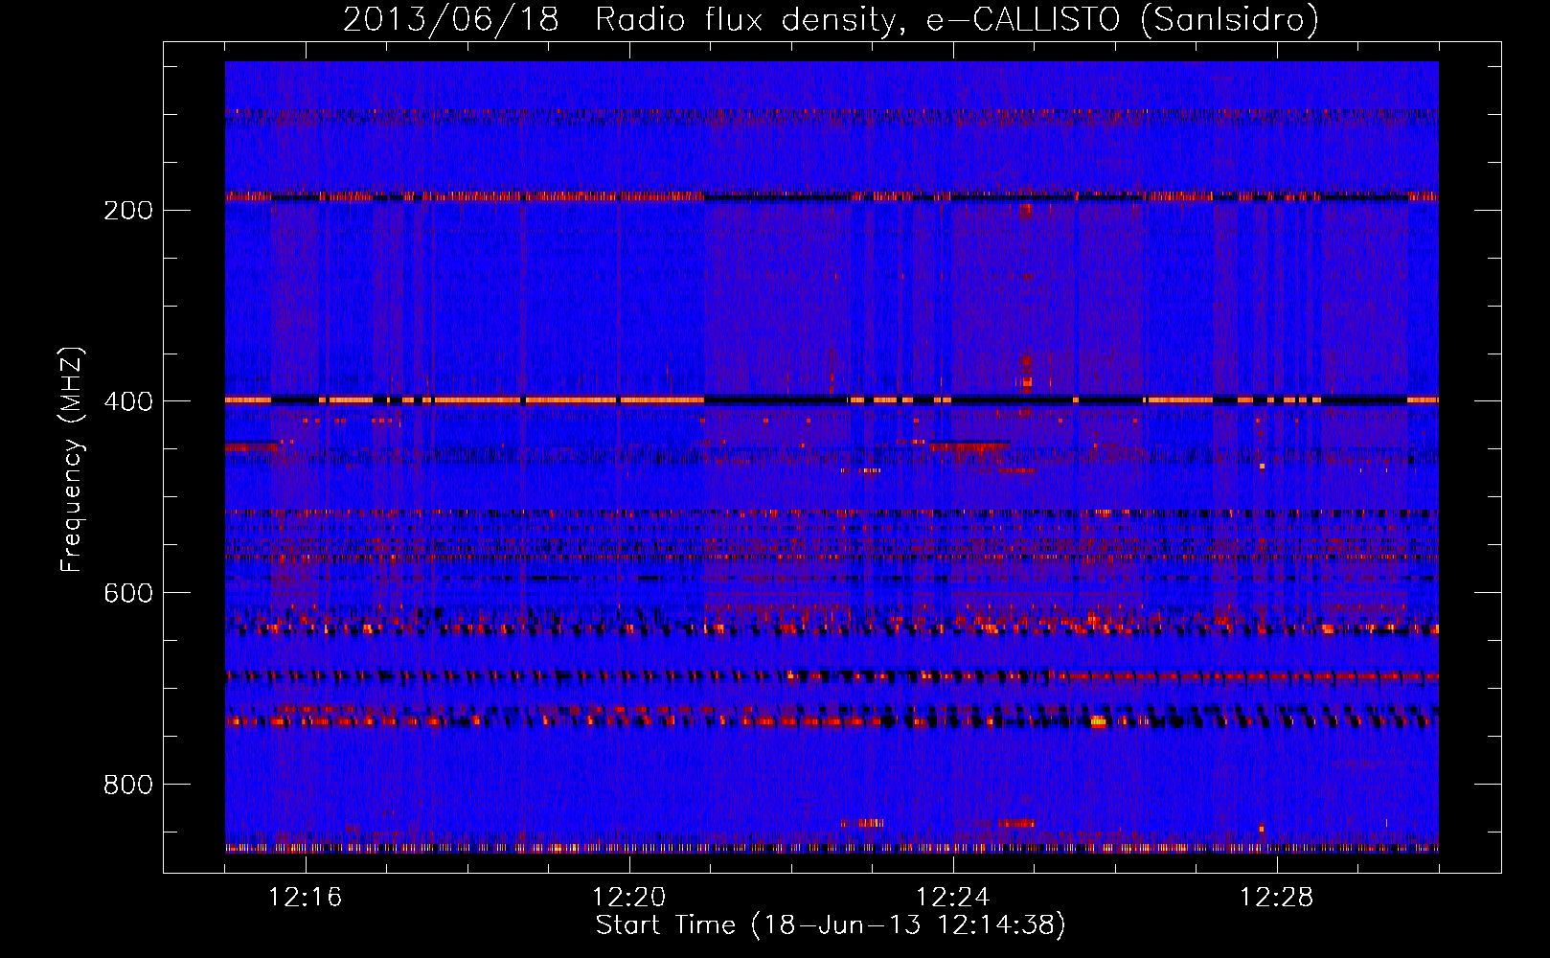Click the 400 frequency tick label
Viewport: 1550px width, 958px height.
point(128,402)
